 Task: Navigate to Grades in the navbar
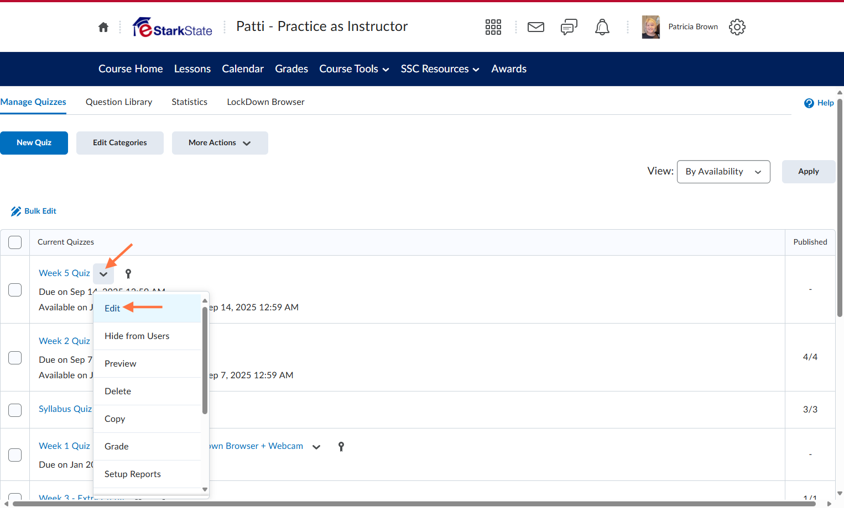point(291,69)
